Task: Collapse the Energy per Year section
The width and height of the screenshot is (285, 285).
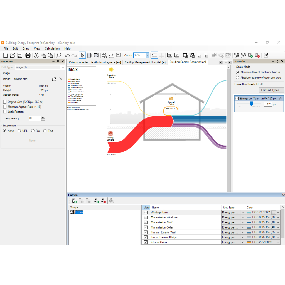Action: [x=281, y=98]
